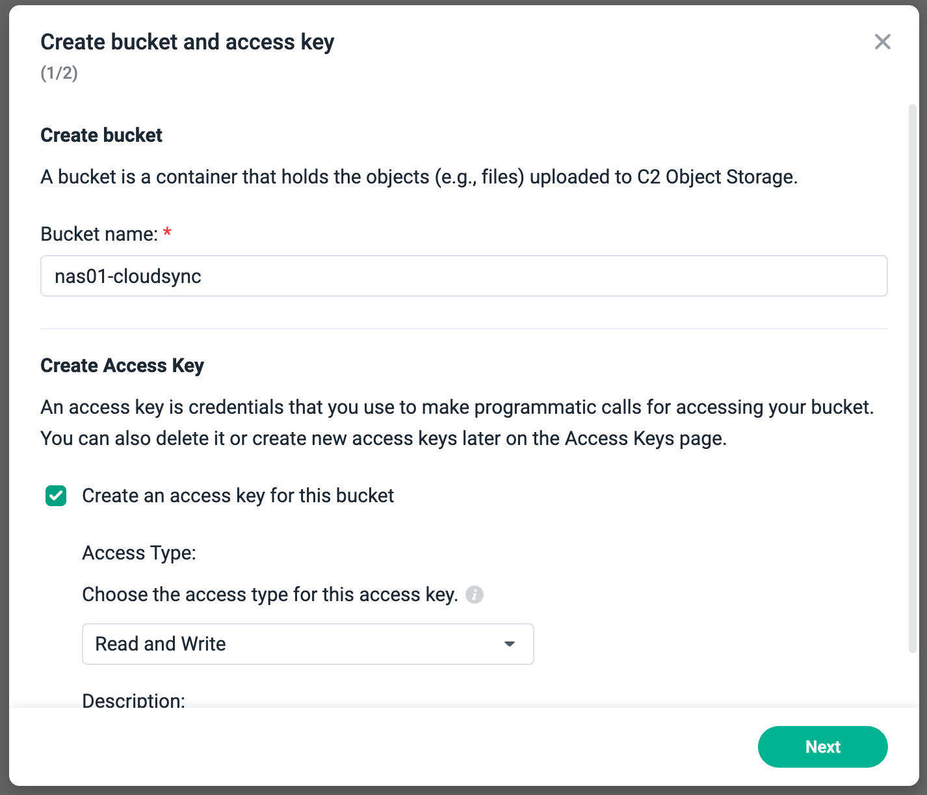Click the Create bucket and access key title

(187, 42)
